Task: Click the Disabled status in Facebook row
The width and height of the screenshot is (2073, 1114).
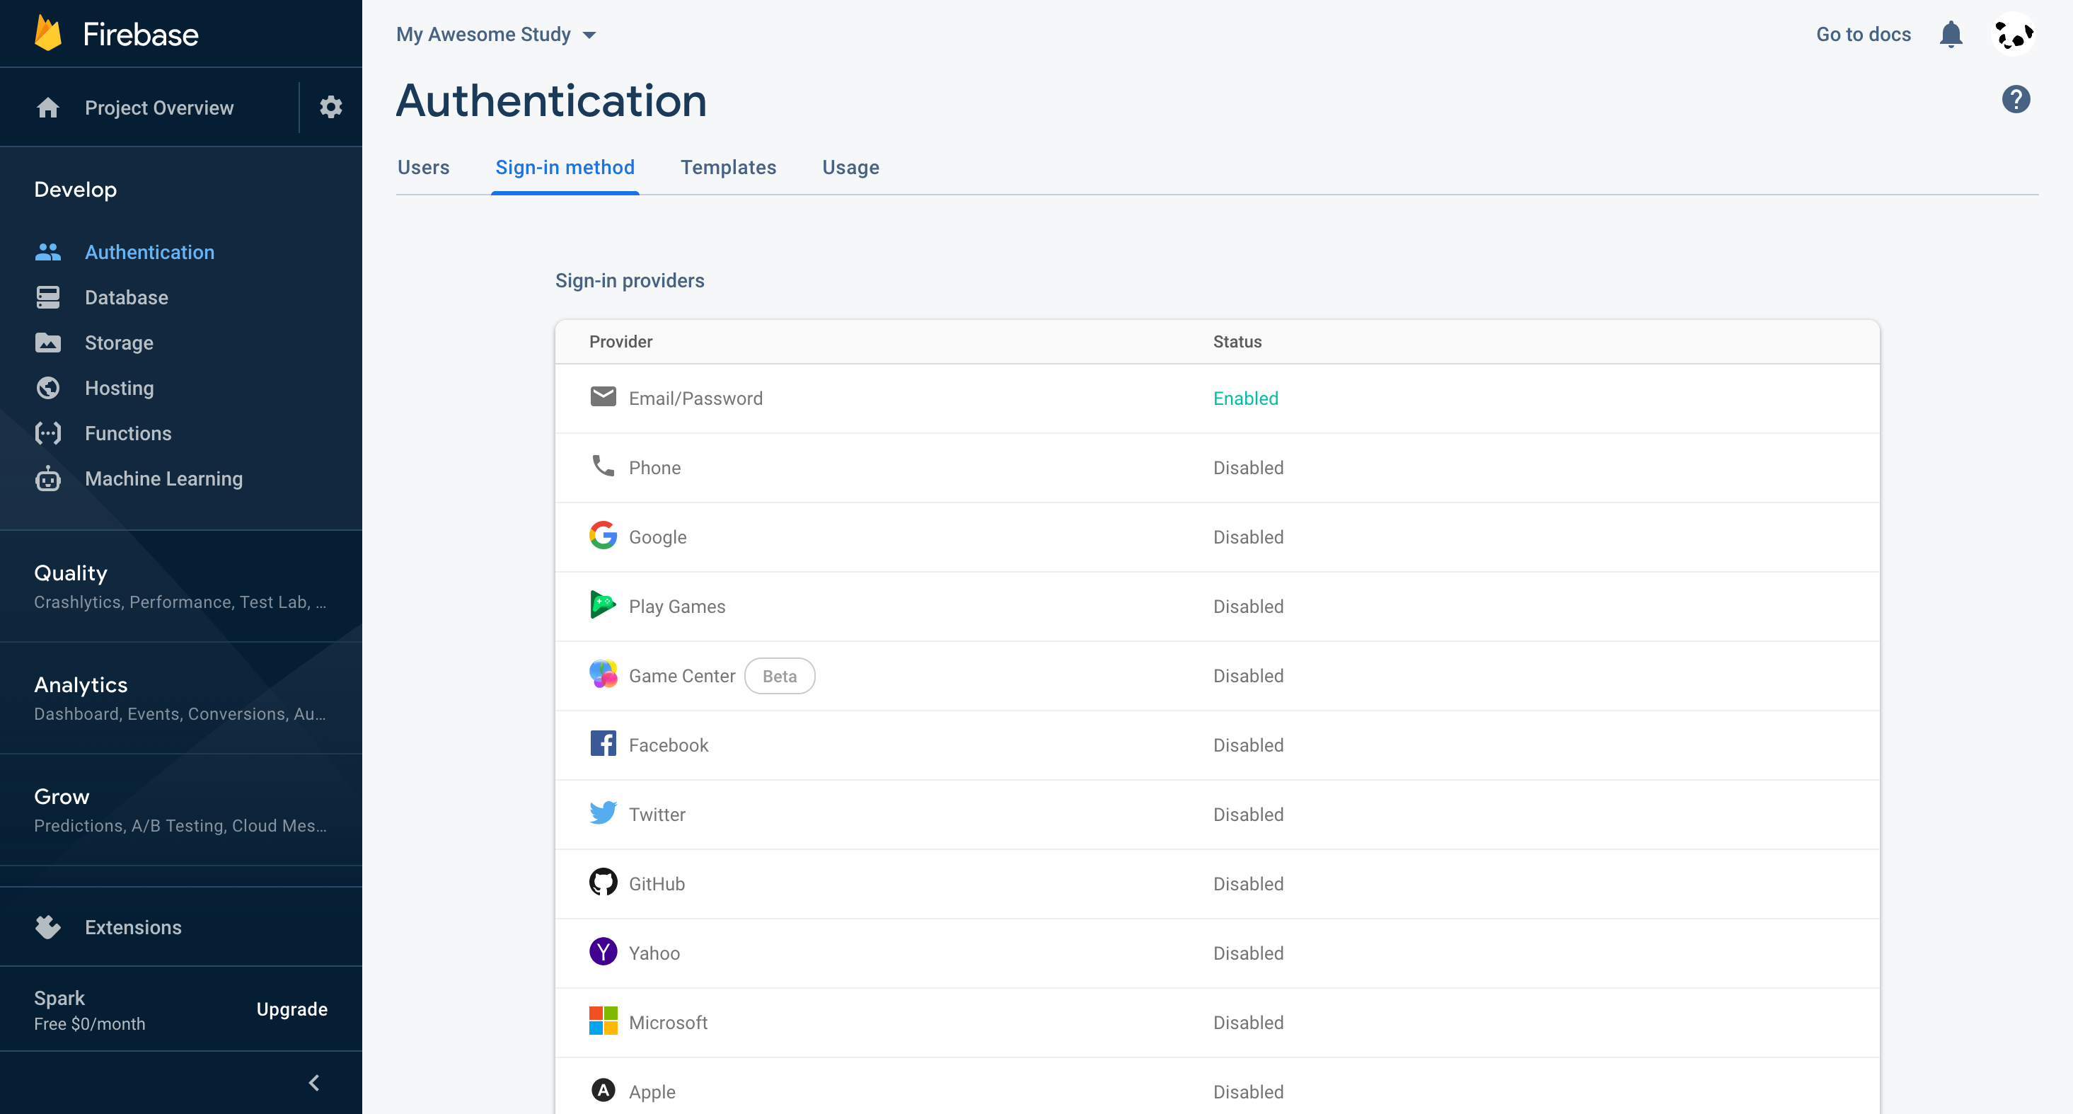Action: click(x=1248, y=745)
